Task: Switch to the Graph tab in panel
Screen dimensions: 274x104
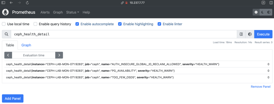Action: click(x=26, y=45)
